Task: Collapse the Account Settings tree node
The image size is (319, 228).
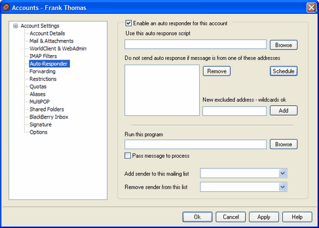Action: pyautogui.click(x=15, y=26)
